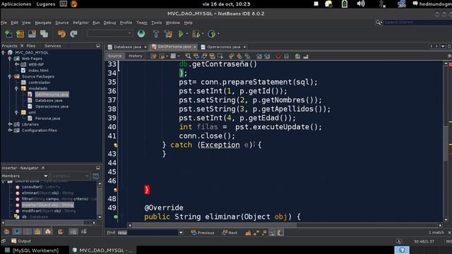Open the Refactor menu

coord(81,23)
